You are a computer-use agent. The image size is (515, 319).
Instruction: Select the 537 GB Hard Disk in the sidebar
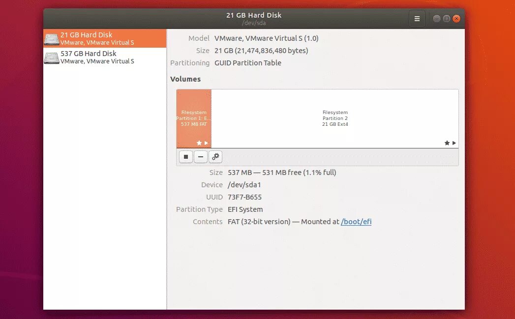point(105,57)
